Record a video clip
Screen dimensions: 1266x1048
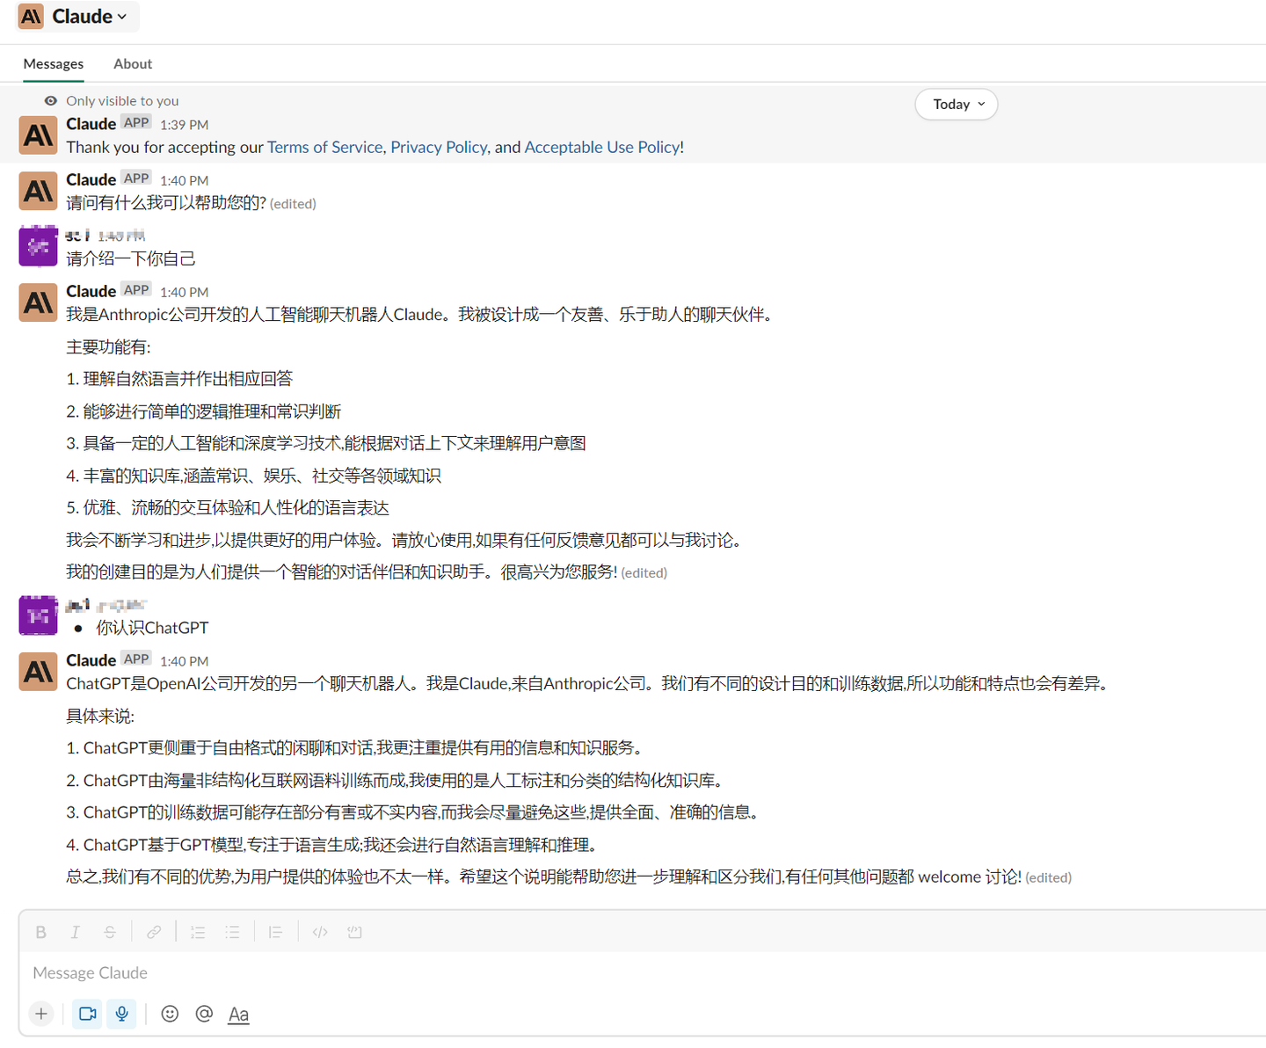[x=86, y=1014]
